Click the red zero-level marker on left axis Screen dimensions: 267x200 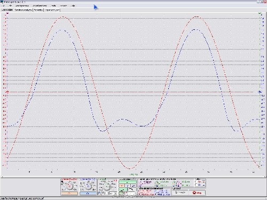coord(7,92)
